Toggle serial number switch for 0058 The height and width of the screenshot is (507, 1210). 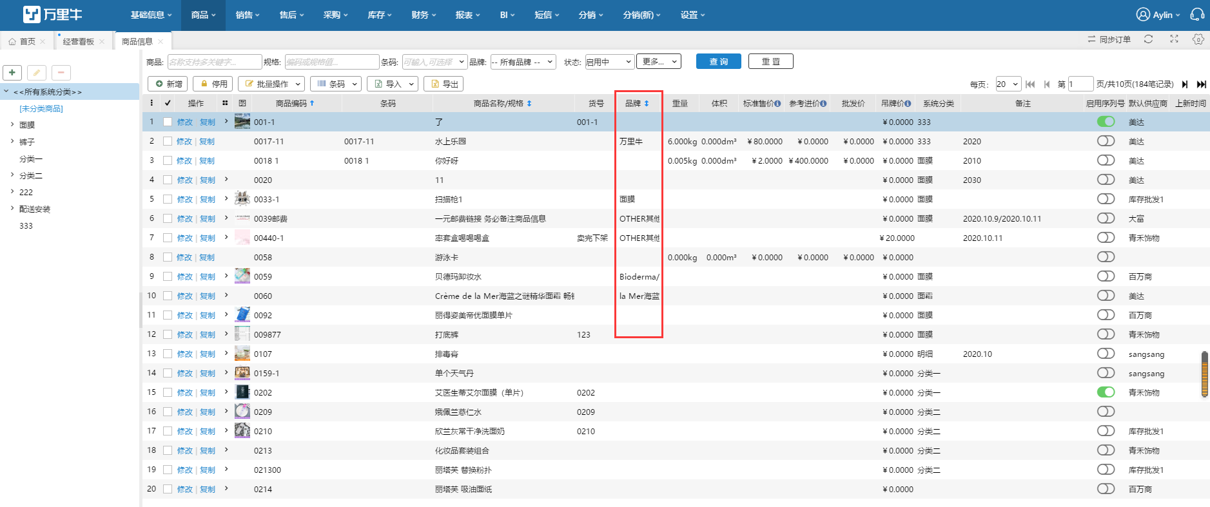coord(1106,256)
